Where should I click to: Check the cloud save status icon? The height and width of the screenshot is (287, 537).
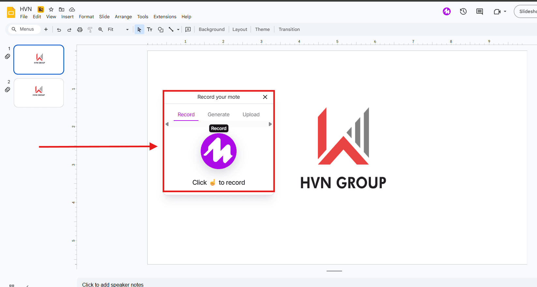tap(72, 9)
